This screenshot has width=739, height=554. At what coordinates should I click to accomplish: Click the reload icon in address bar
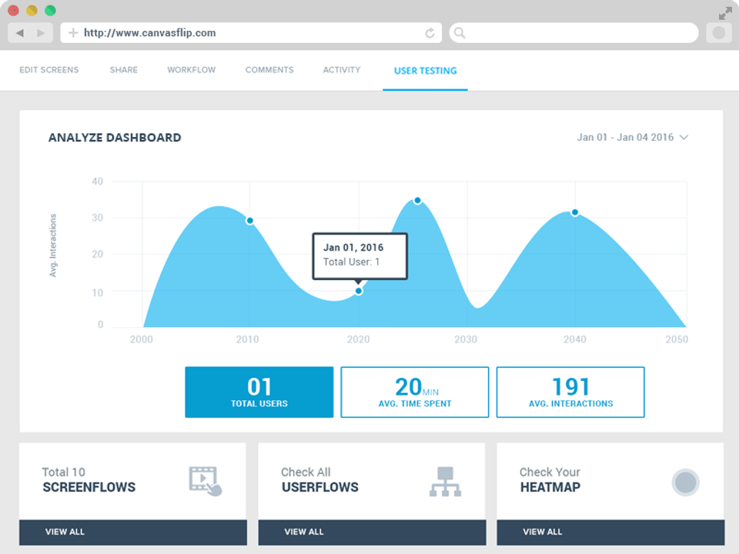[430, 33]
